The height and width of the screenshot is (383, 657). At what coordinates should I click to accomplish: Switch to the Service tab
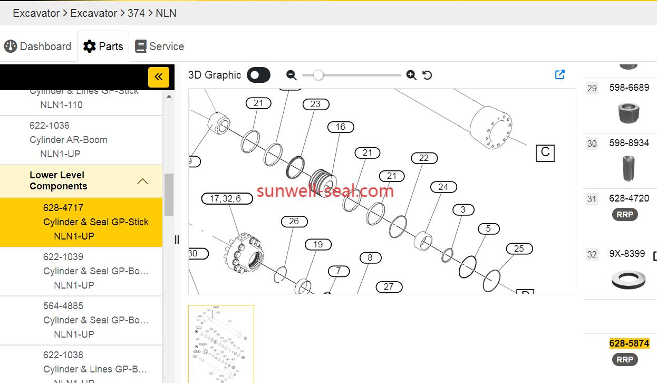pos(159,46)
